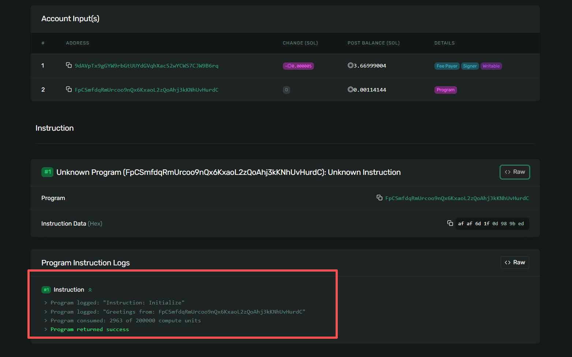Copy address icon in account row 2
This screenshot has height=357, width=572.
point(69,89)
